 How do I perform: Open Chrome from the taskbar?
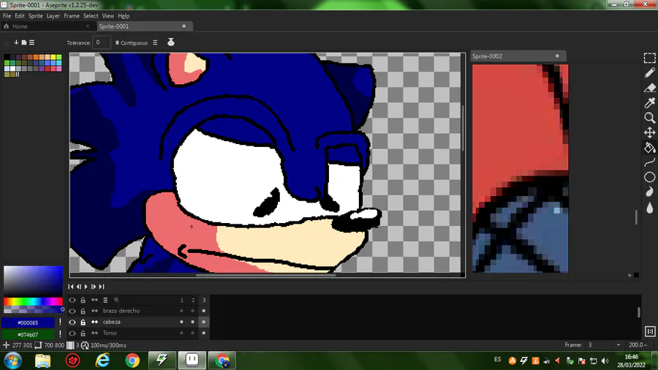pyautogui.click(x=132, y=360)
